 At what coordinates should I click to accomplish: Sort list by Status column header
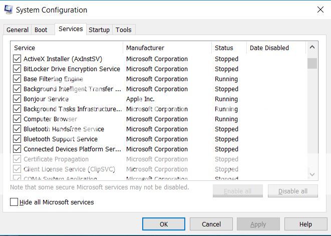(x=229, y=48)
